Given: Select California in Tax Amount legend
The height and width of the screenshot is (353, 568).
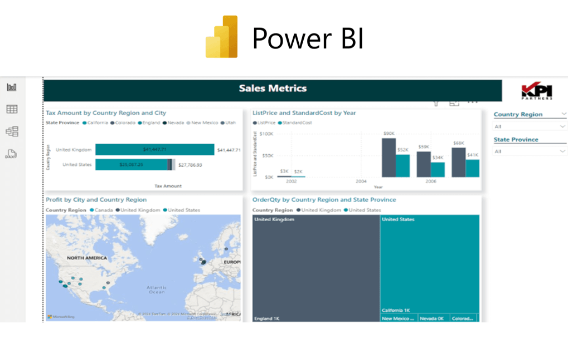Looking at the screenshot, I should [96, 123].
